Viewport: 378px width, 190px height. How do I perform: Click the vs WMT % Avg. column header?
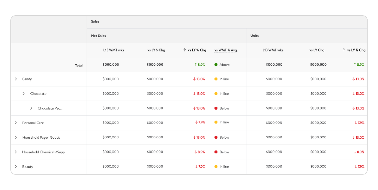pos(226,50)
